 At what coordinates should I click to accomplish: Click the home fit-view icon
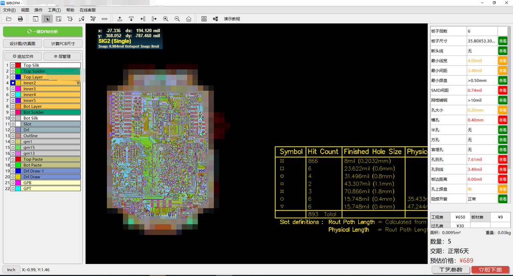tap(189, 19)
